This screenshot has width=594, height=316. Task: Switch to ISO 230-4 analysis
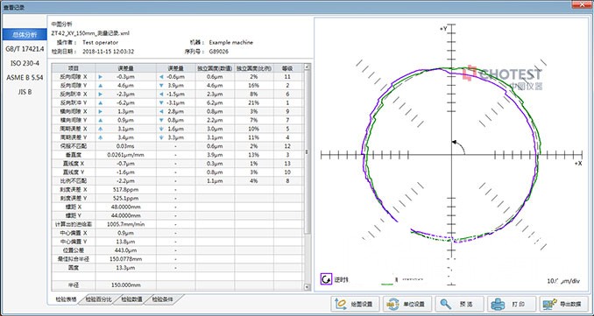25,63
